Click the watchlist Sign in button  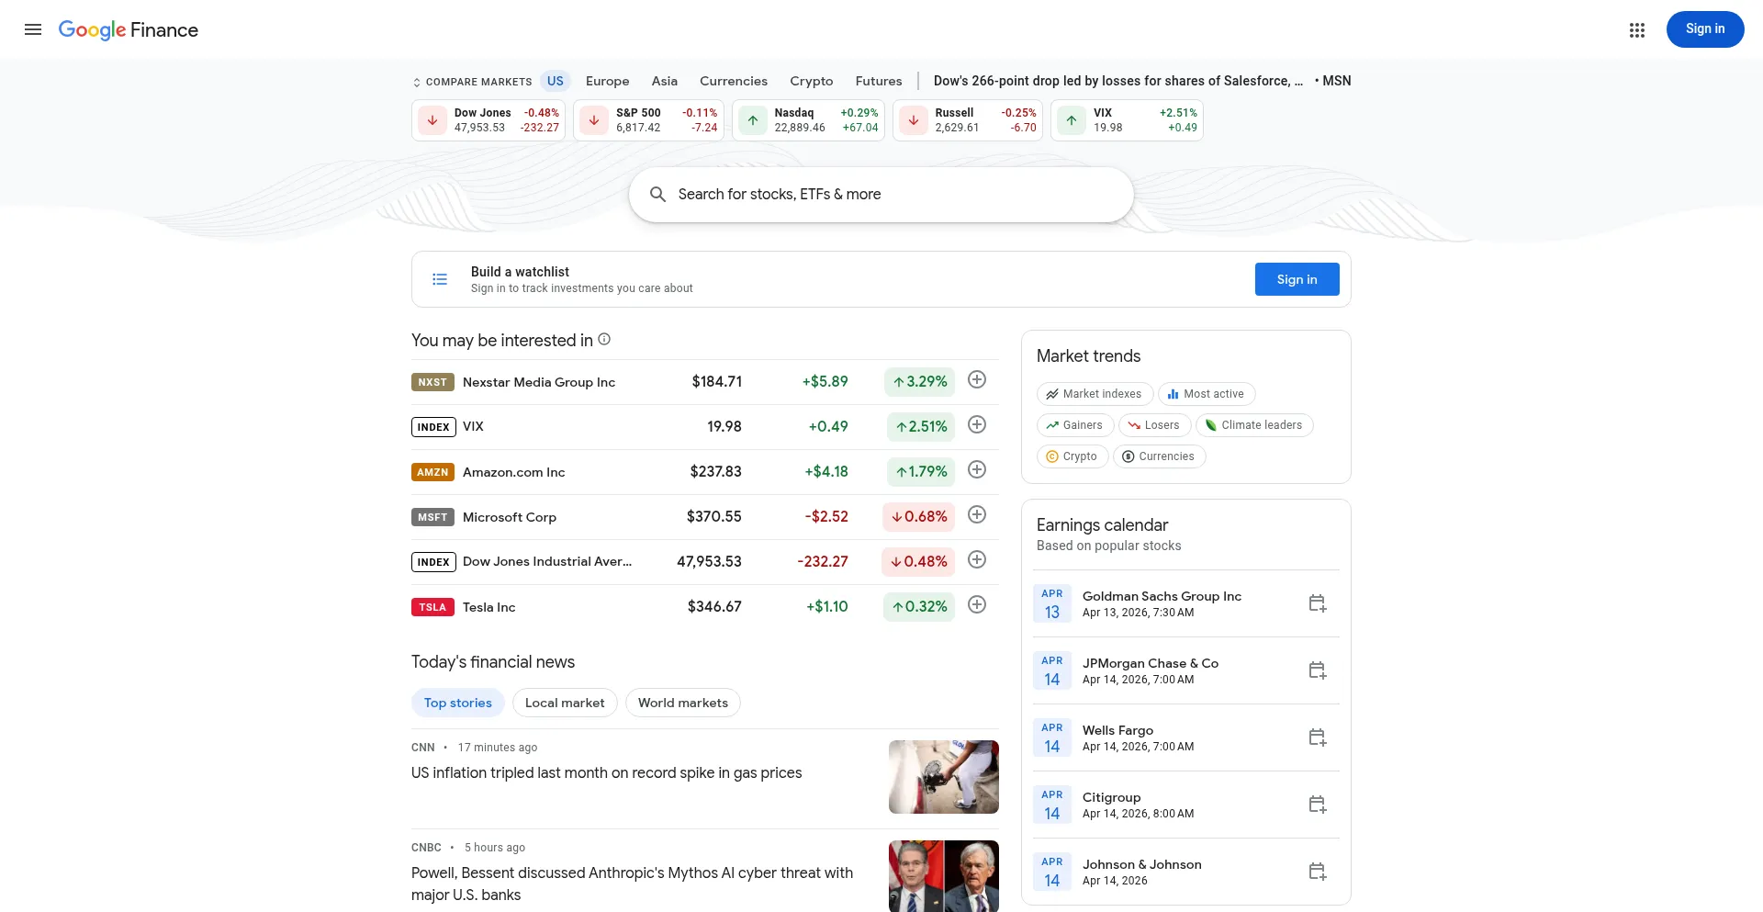tap(1297, 279)
